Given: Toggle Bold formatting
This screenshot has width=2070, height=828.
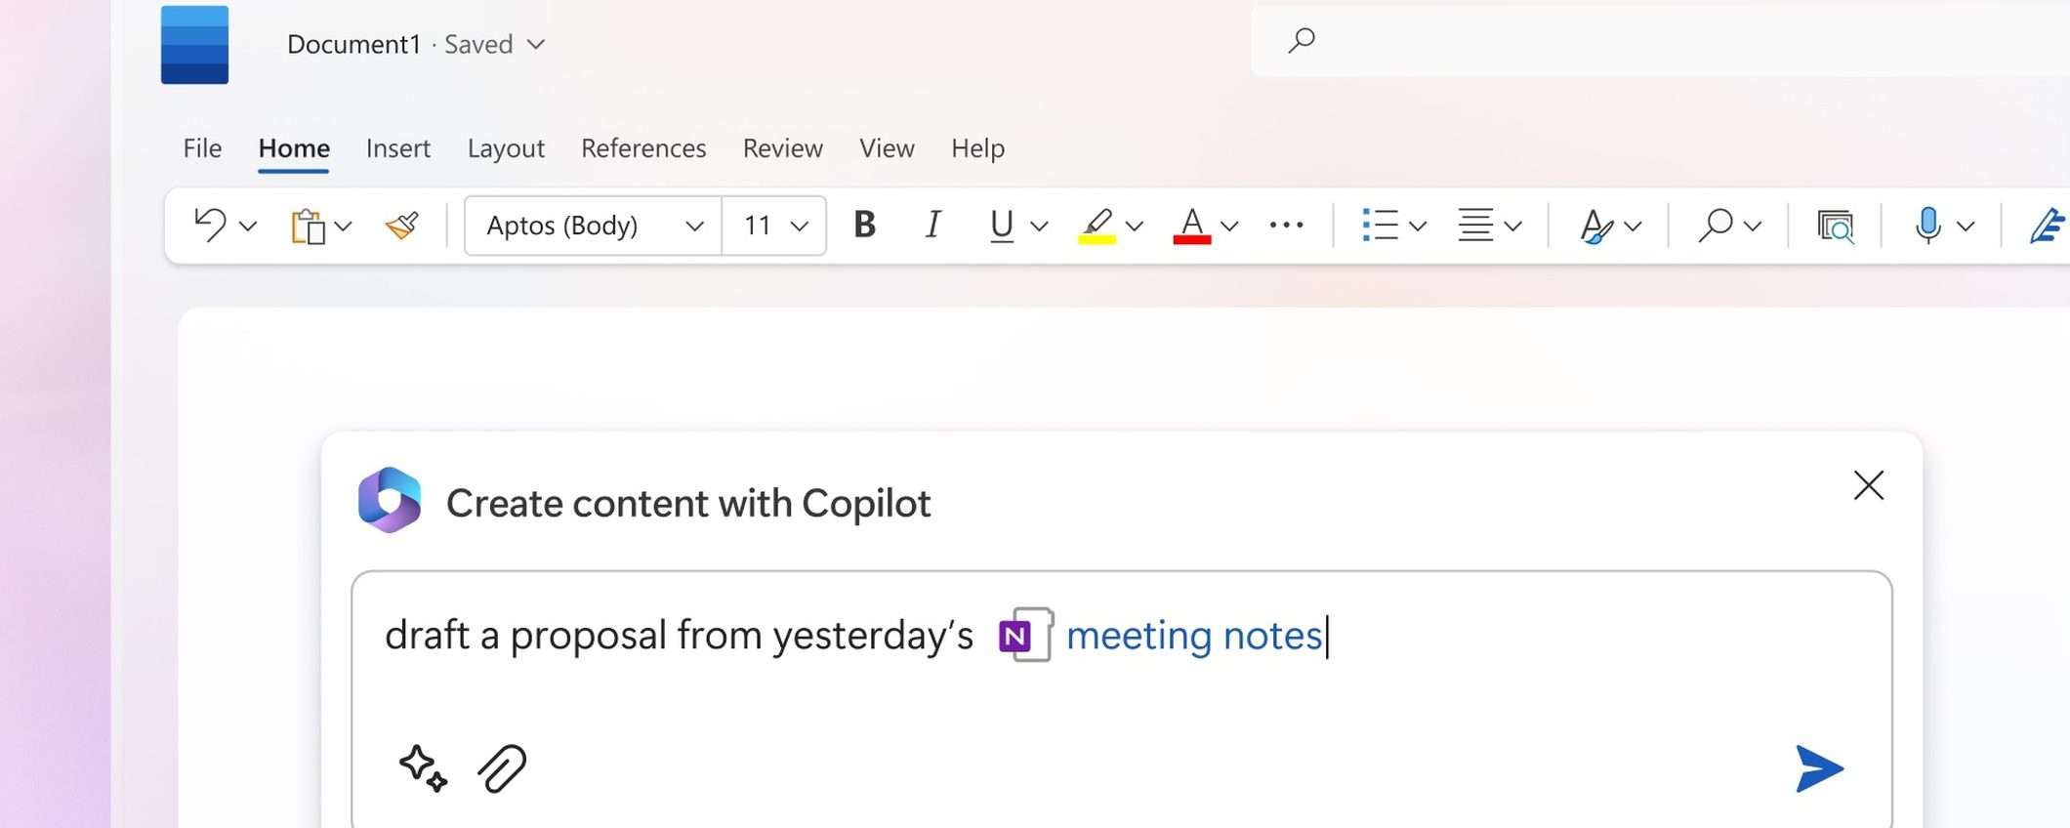Looking at the screenshot, I should pyautogui.click(x=864, y=226).
